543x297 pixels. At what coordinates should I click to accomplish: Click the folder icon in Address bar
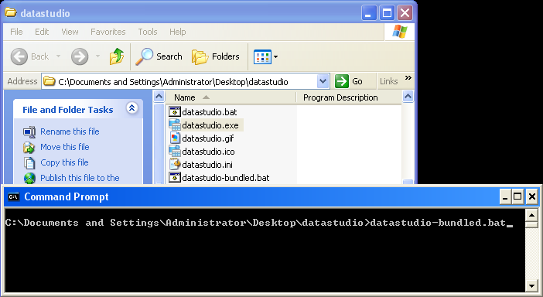[x=50, y=81]
